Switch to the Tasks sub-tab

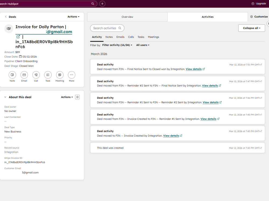click(x=141, y=37)
